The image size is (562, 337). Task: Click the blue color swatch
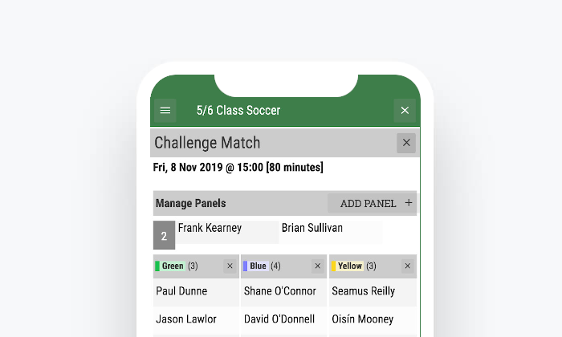click(x=245, y=266)
